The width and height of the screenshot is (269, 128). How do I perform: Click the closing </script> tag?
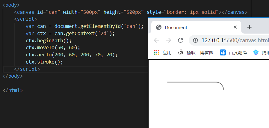point(27,69)
